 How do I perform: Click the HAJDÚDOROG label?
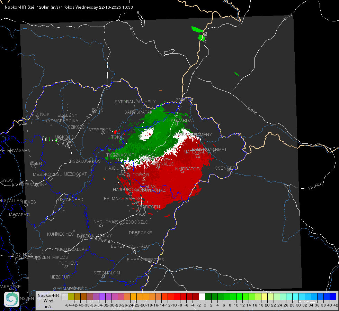tap(134, 175)
